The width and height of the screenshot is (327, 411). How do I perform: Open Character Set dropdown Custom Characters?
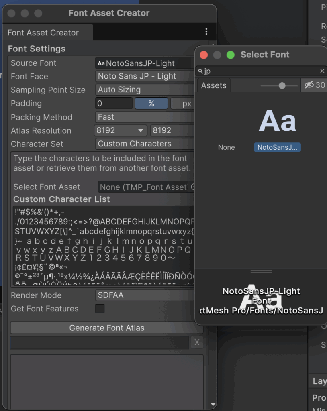point(145,144)
